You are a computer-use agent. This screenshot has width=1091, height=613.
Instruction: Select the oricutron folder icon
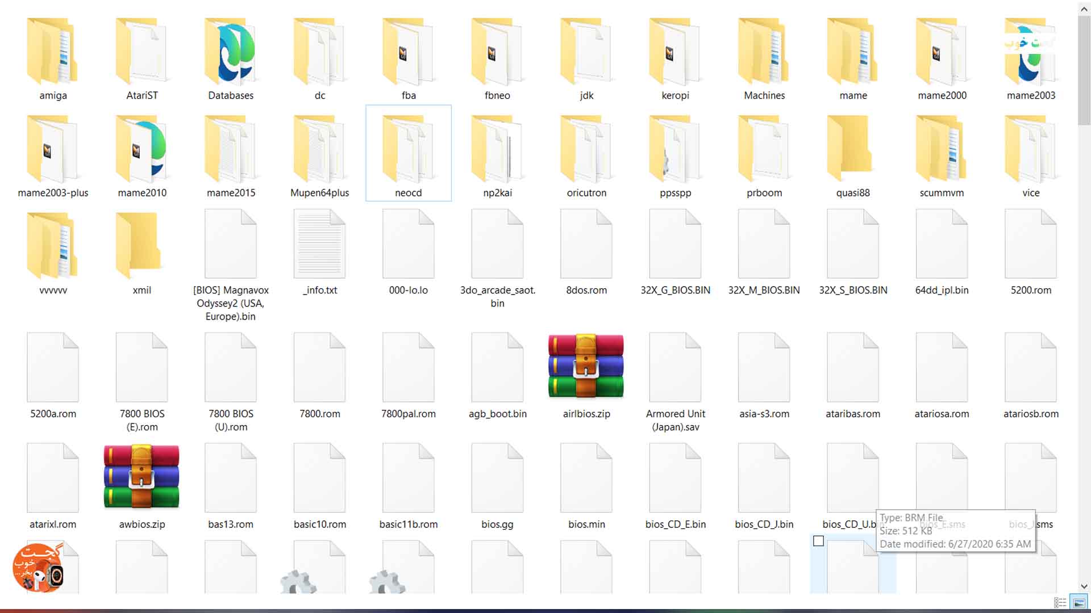(586, 149)
